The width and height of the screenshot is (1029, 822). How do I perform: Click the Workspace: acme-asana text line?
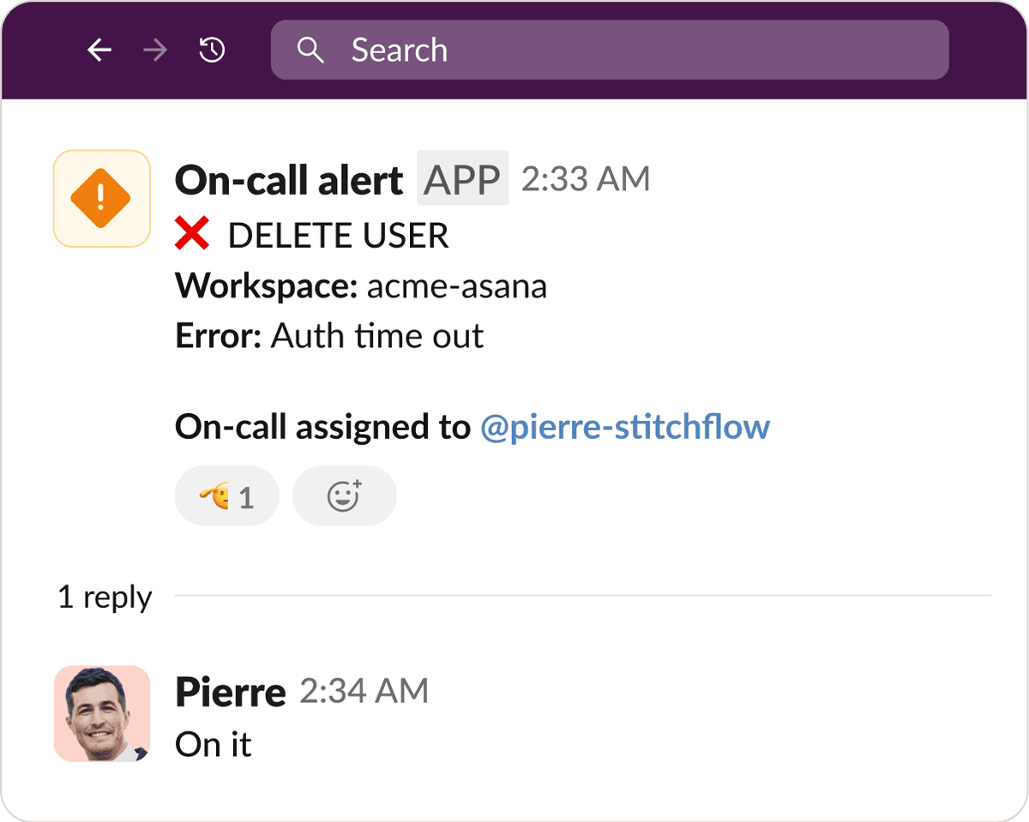[x=360, y=285]
